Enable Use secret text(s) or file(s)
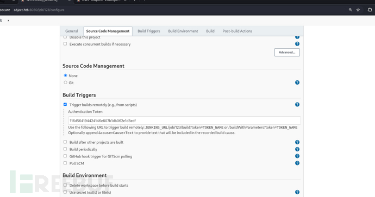Image resolution: width=375 pixels, height=197 pixels. (x=65, y=192)
